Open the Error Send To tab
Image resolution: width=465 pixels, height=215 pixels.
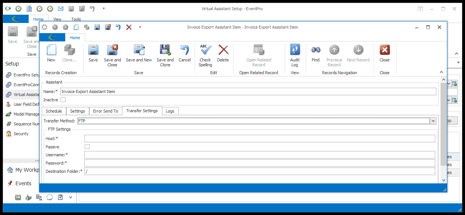coord(105,111)
